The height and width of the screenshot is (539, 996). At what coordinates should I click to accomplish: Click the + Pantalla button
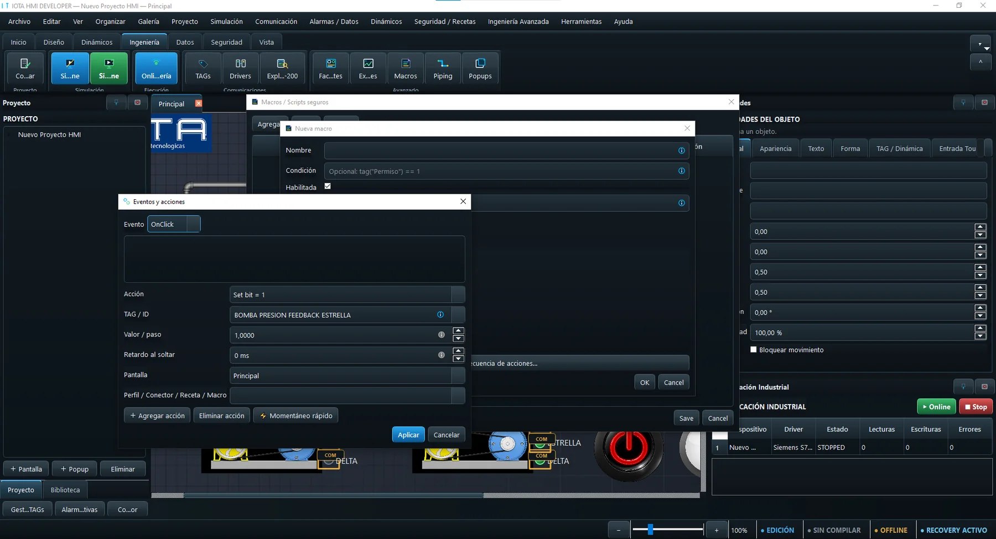[x=26, y=469]
